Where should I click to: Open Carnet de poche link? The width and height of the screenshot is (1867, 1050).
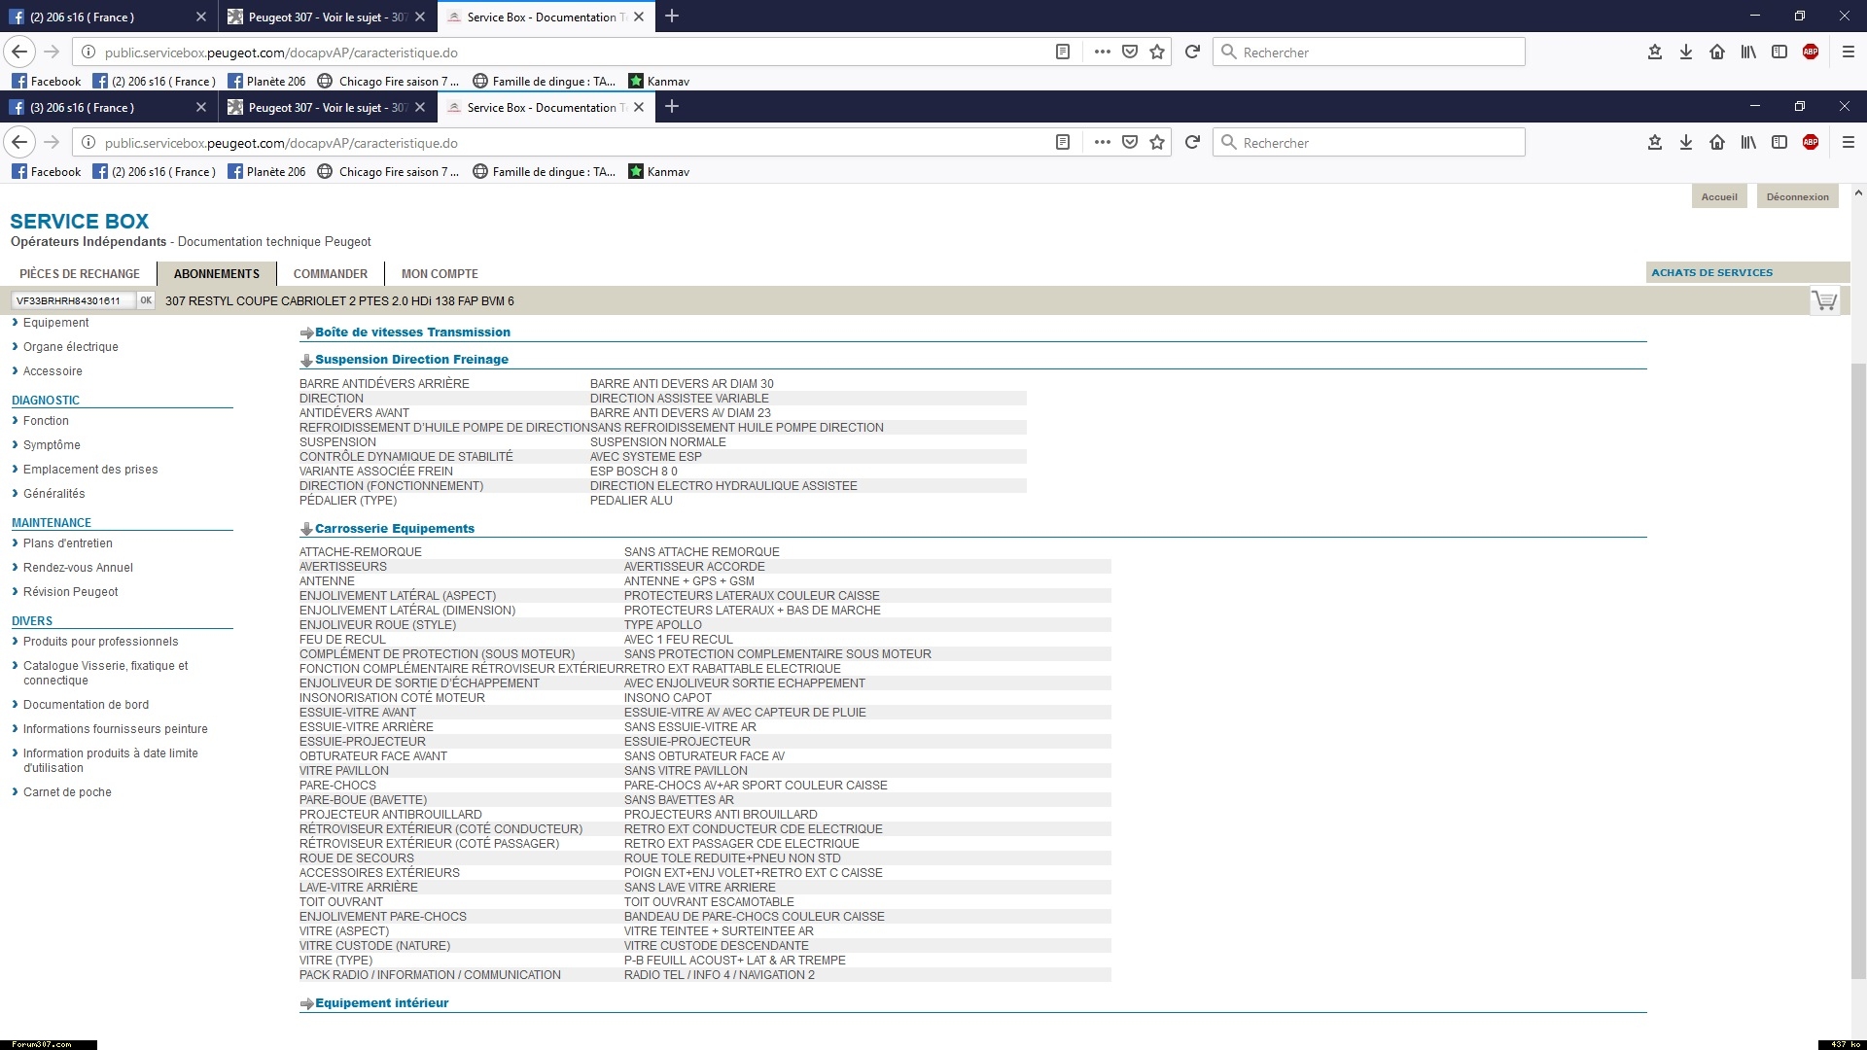(67, 792)
